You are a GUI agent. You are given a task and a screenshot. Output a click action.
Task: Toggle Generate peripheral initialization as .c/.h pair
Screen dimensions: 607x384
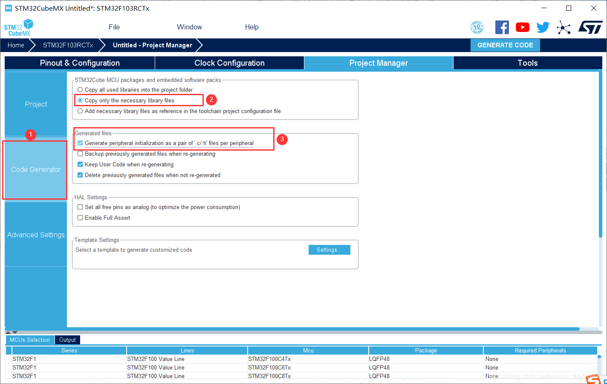click(x=80, y=143)
